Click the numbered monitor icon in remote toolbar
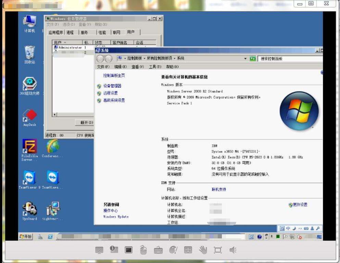340x263 pixels. pyautogui.click(x=114, y=250)
